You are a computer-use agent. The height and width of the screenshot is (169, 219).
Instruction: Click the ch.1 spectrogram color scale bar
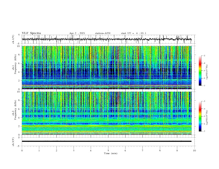200,71
